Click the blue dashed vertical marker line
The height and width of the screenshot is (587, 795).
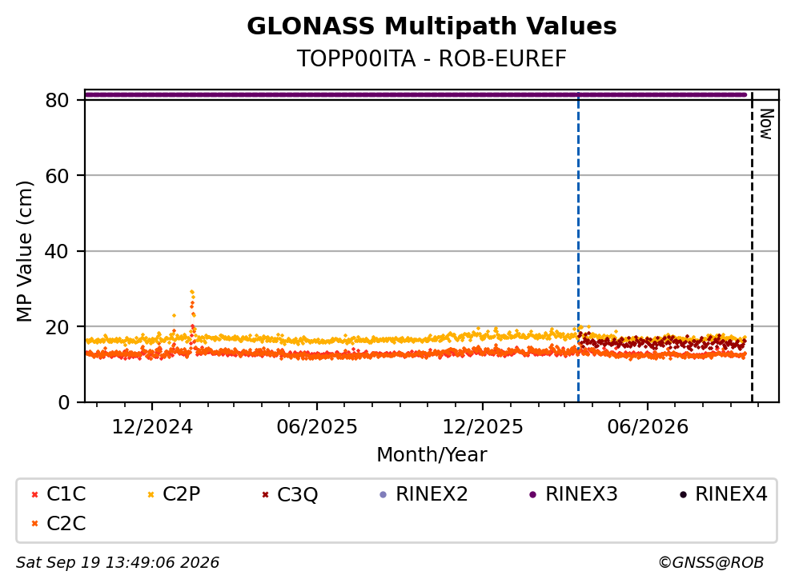coord(578,247)
